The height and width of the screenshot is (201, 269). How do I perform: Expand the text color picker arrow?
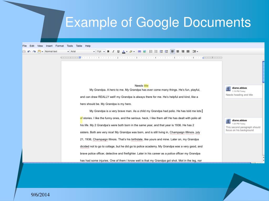click(x=127, y=52)
